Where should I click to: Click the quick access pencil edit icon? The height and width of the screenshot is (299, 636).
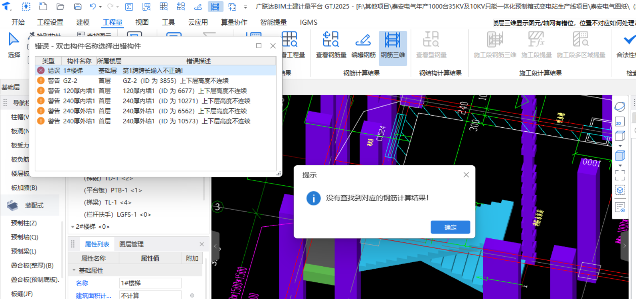[x=198, y=6]
